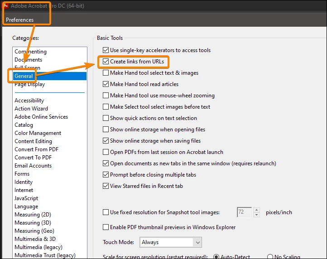The image size is (327, 259).
Task: Open Content Editing category
Action: point(33,141)
